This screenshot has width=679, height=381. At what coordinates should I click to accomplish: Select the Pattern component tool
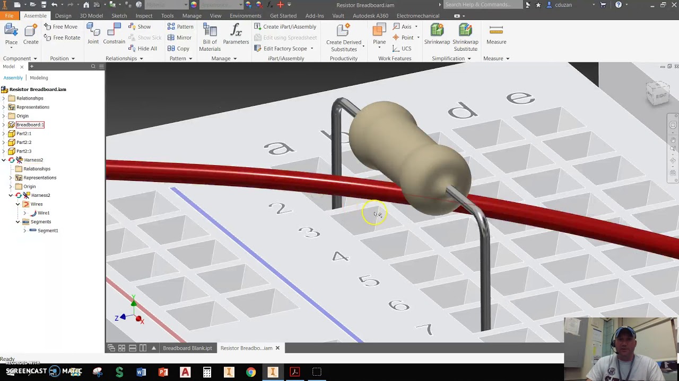click(x=180, y=26)
